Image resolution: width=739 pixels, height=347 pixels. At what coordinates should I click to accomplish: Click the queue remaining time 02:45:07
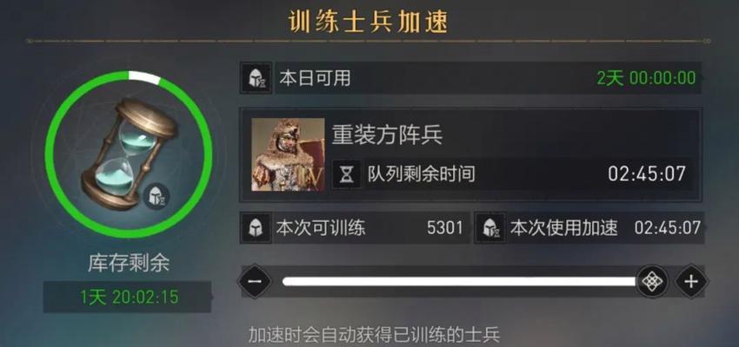coord(646,174)
